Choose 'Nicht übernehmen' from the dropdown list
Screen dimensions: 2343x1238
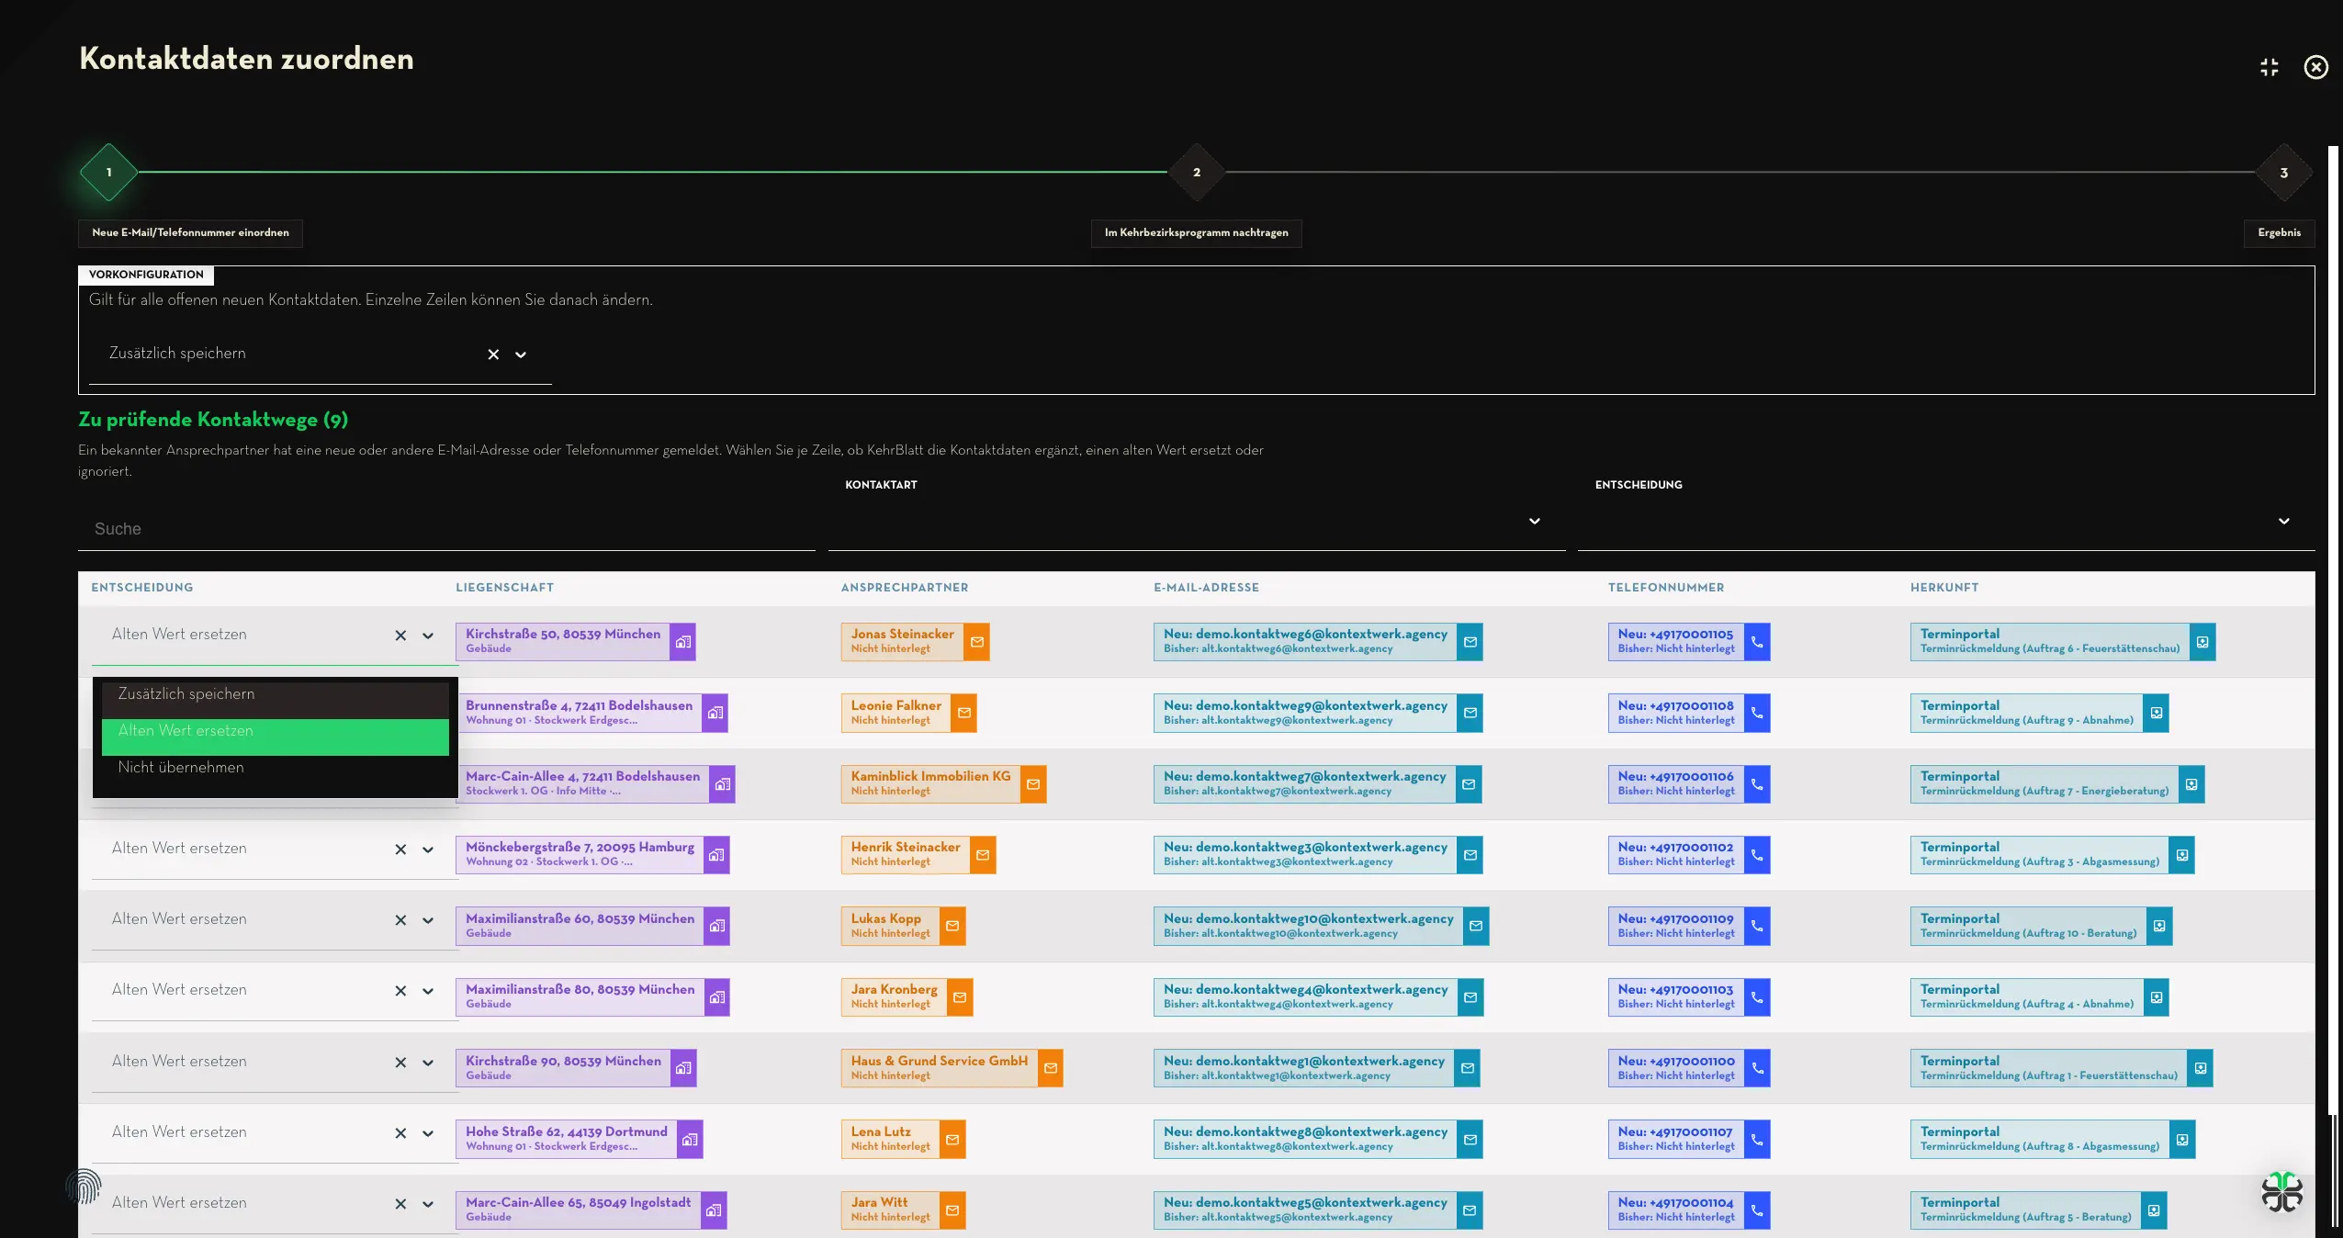275,768
